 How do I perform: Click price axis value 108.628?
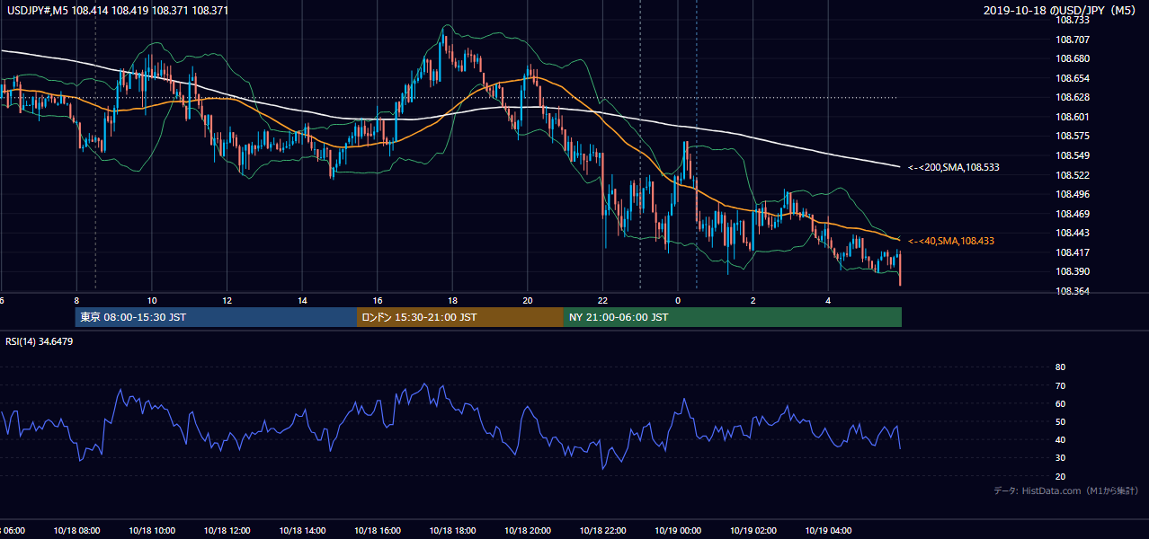pos(1073,97)
